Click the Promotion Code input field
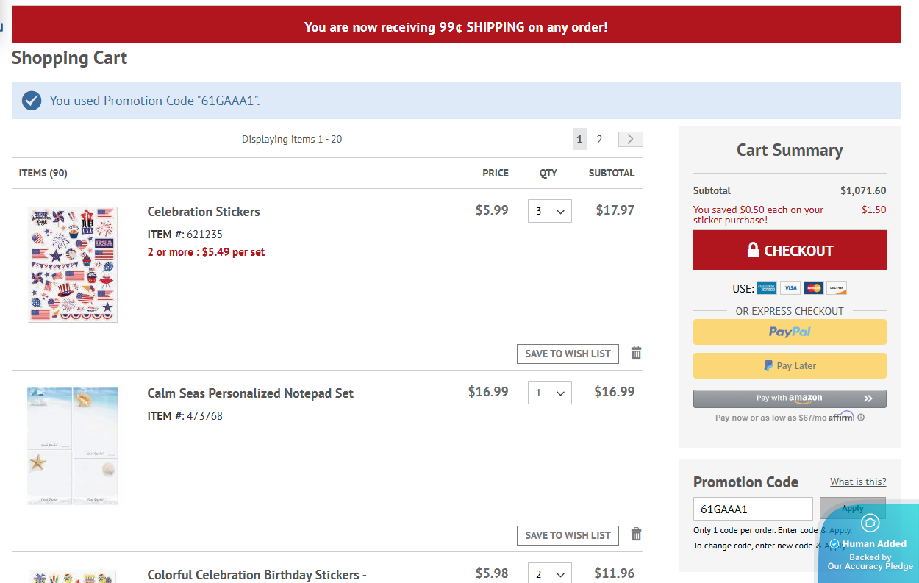 [753, 509]
